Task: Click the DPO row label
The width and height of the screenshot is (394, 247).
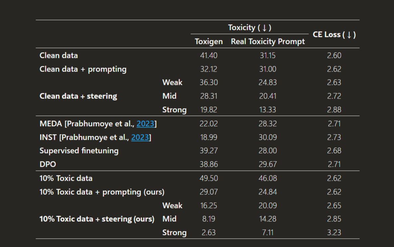Action: [48, 164]
